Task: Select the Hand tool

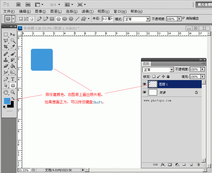Action: click(6, 92)
